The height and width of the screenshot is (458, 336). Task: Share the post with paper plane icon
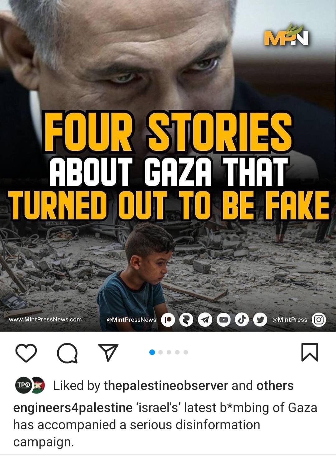(108, 352)
